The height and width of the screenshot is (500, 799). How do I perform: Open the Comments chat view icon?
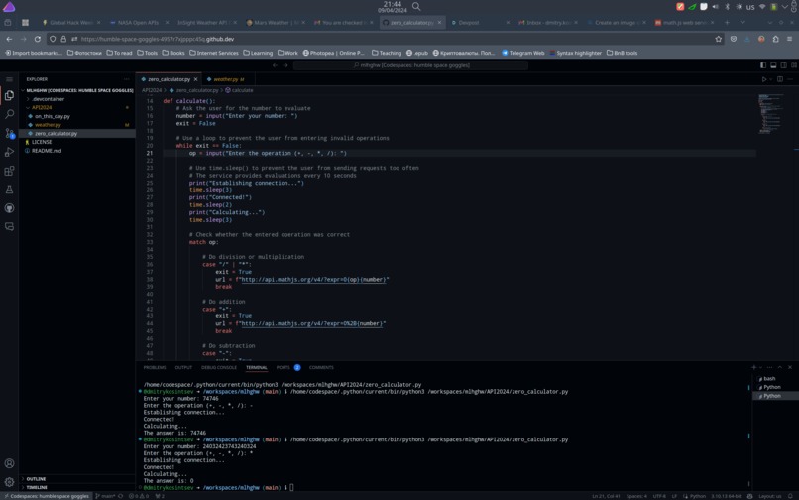pos(9,226)
